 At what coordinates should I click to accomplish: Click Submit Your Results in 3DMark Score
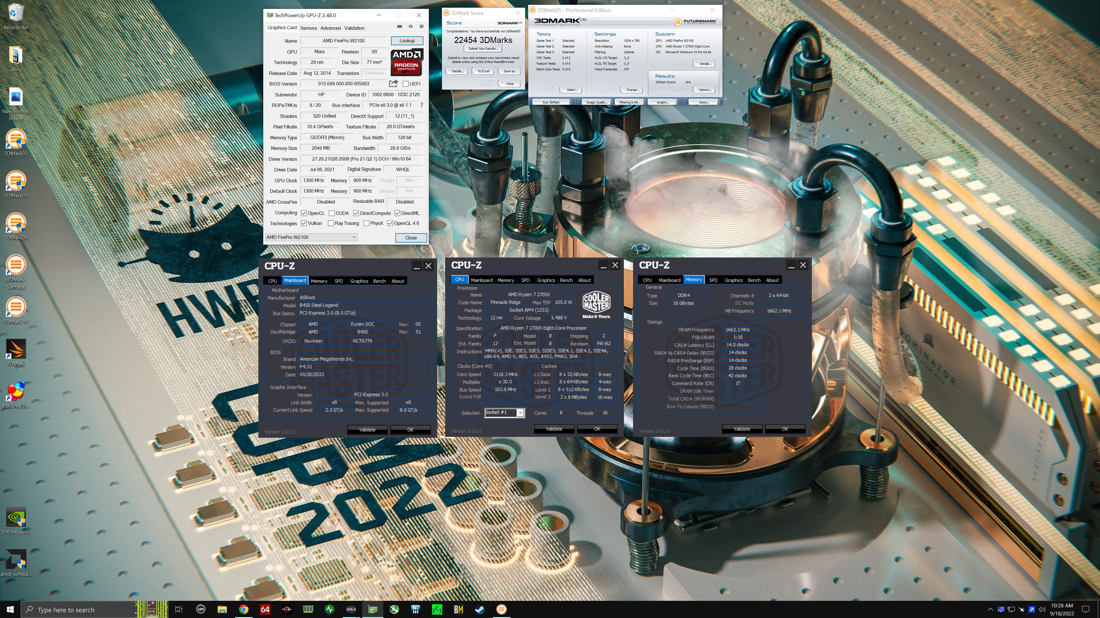(x=483, y=49)
